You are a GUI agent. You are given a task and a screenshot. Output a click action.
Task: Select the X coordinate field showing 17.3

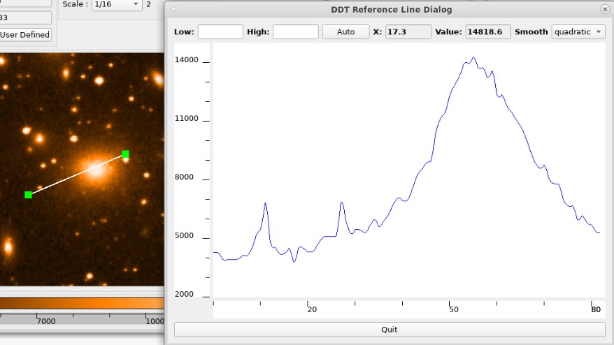click(408, 32)
